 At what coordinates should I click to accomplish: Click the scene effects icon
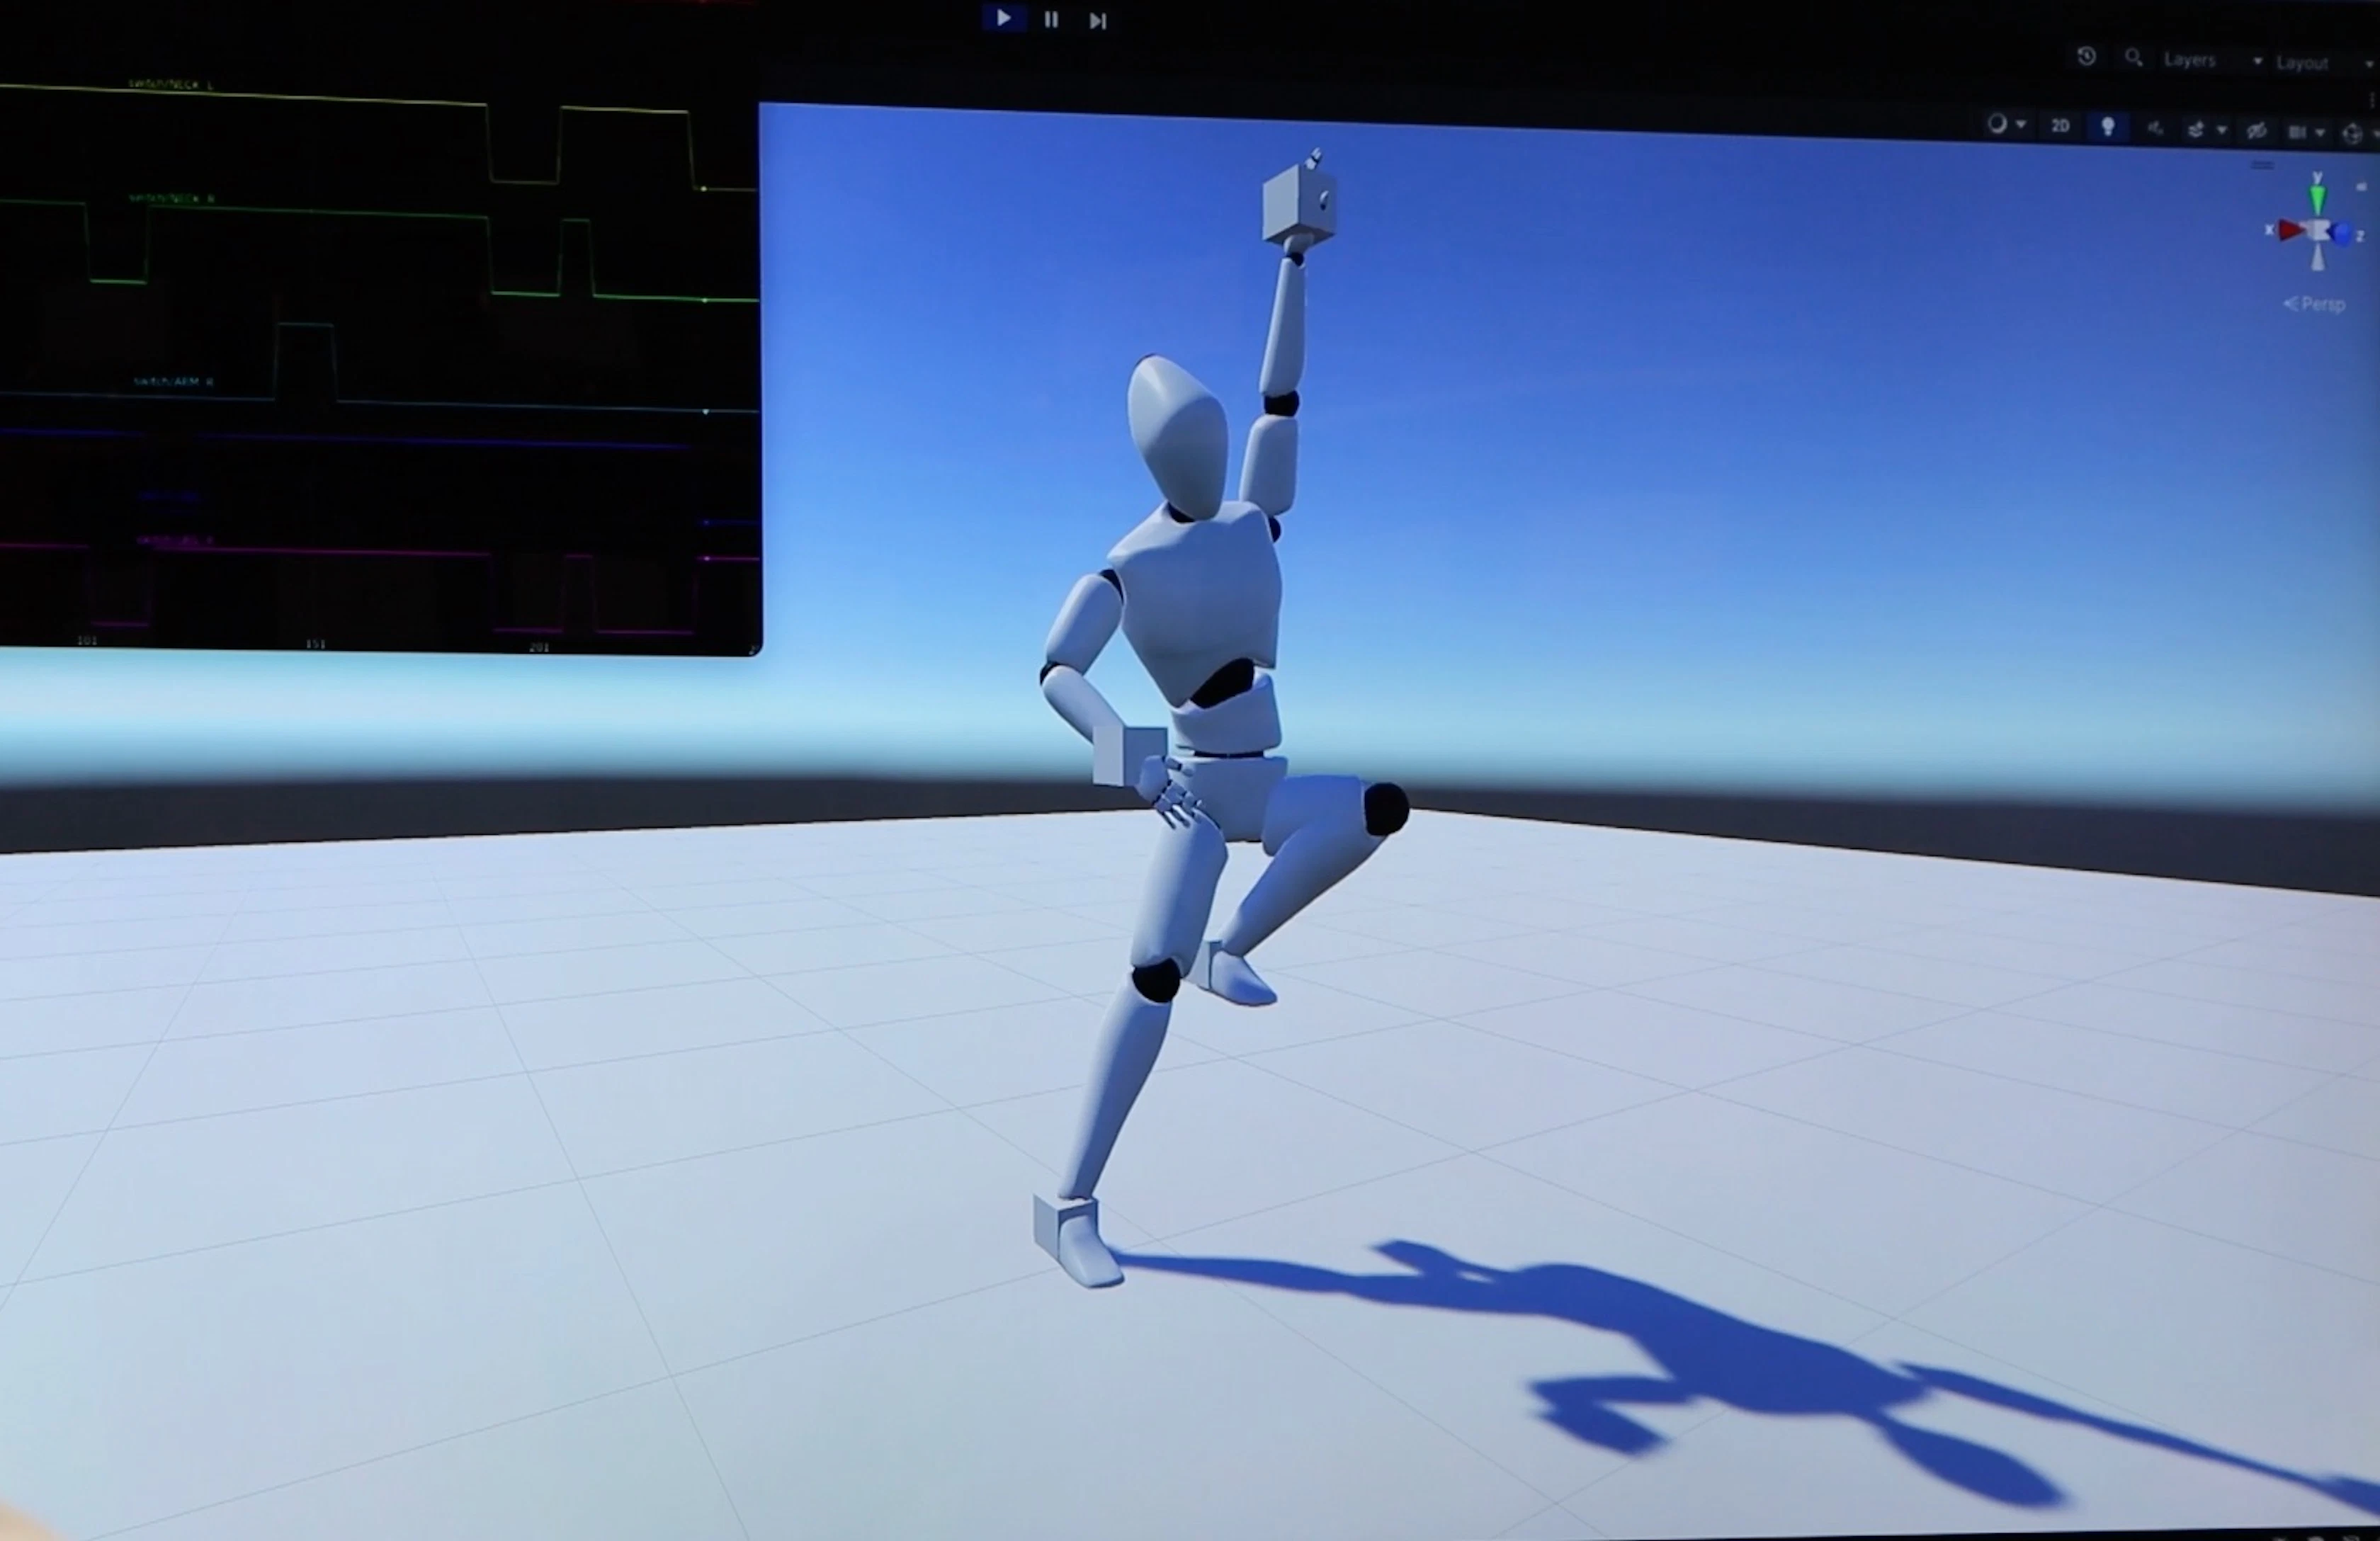point(2196,130)
